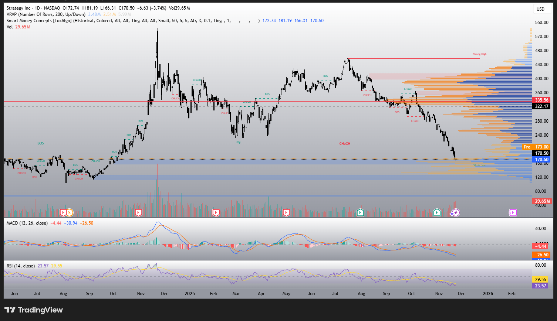557x321 pixels.
Task: Click the 2026 label on time axis
Action: 488,294
